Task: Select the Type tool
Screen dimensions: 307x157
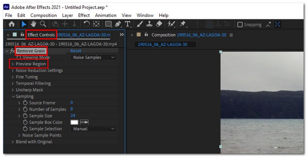Action: [x=128, y=24]
